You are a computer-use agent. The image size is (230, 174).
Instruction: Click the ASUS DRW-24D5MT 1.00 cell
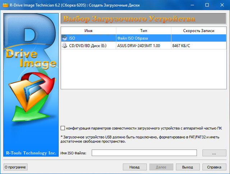click(x=144, y=46)
